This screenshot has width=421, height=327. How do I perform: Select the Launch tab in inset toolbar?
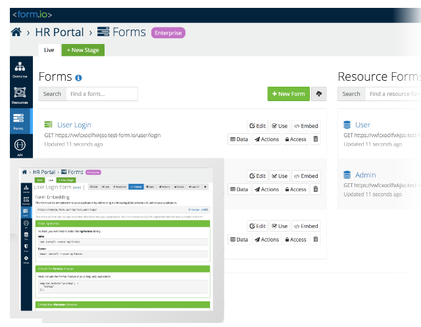[193, 187]
